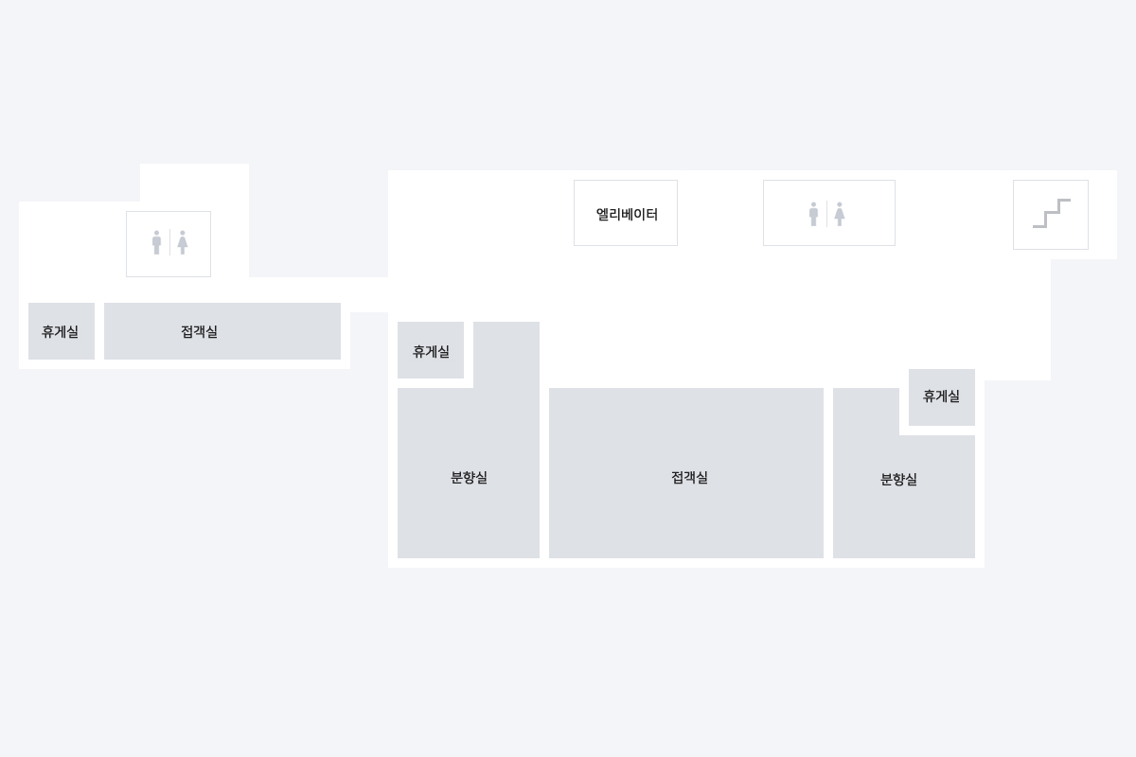The image size is (1136, 757).
Task: Select the 휴게실 room in the left wing
Action: (62, 331)
